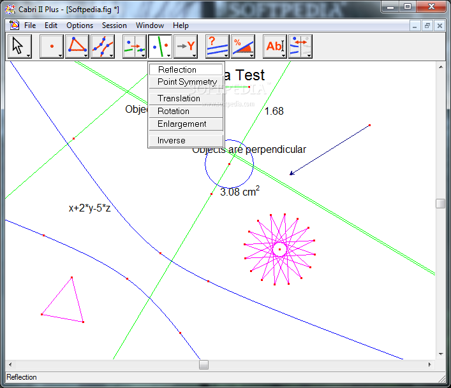The width and height of the screenshot is (451, 388).
Task: Open the Ab text and symbols tool
Action: pyautogui.click(x=275, y=46)
